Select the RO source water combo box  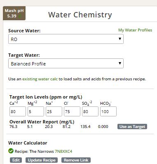[x=66, y=39]
